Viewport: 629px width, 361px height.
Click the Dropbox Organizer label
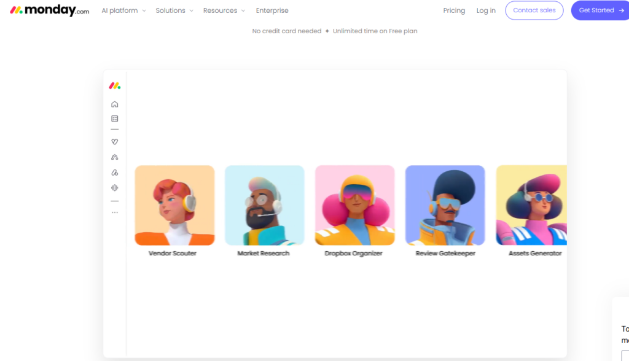click(353, 253)
